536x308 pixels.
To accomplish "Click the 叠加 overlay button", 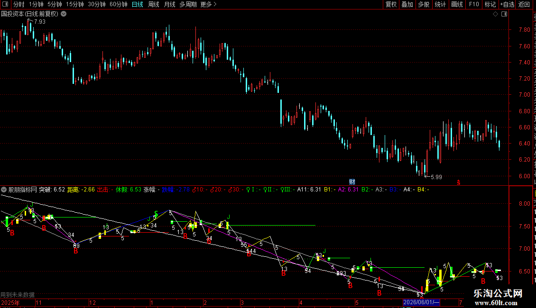I will click(x=407, y=4).
